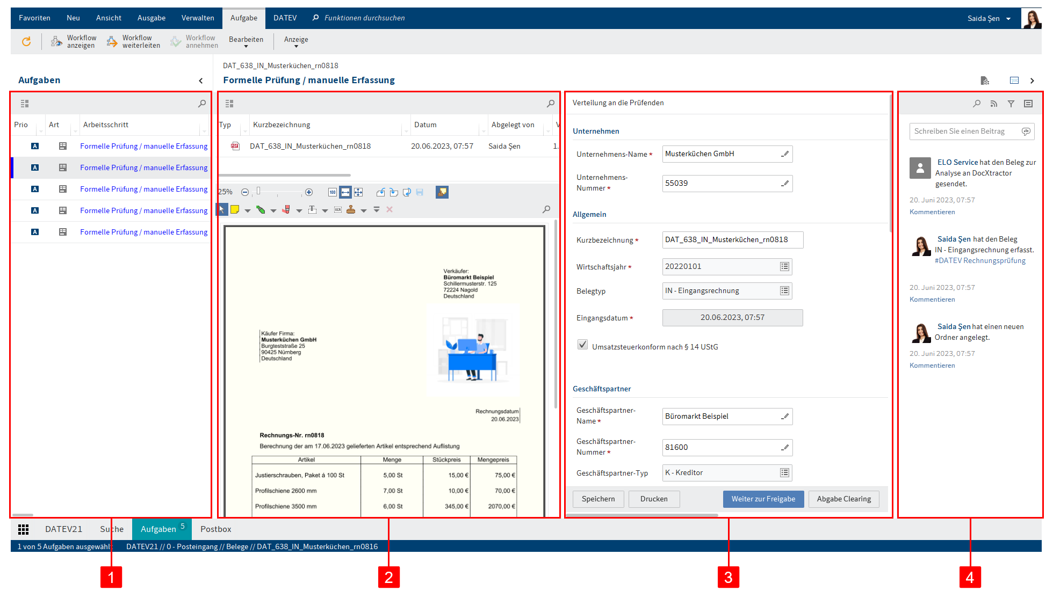This screenshot has height=598, width=1053.
Task: Expand the Anzeige dropdown
Action: point(296,41)
